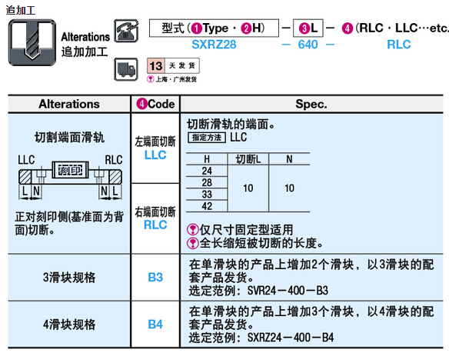
Task: Click the Spec. column header
Action: click(311, 104)
